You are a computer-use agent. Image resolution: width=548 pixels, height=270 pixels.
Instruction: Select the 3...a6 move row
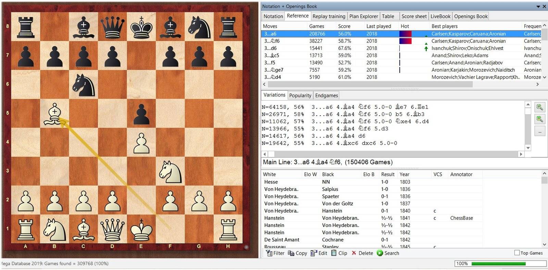pyautogui.click(x=402, y=34)
